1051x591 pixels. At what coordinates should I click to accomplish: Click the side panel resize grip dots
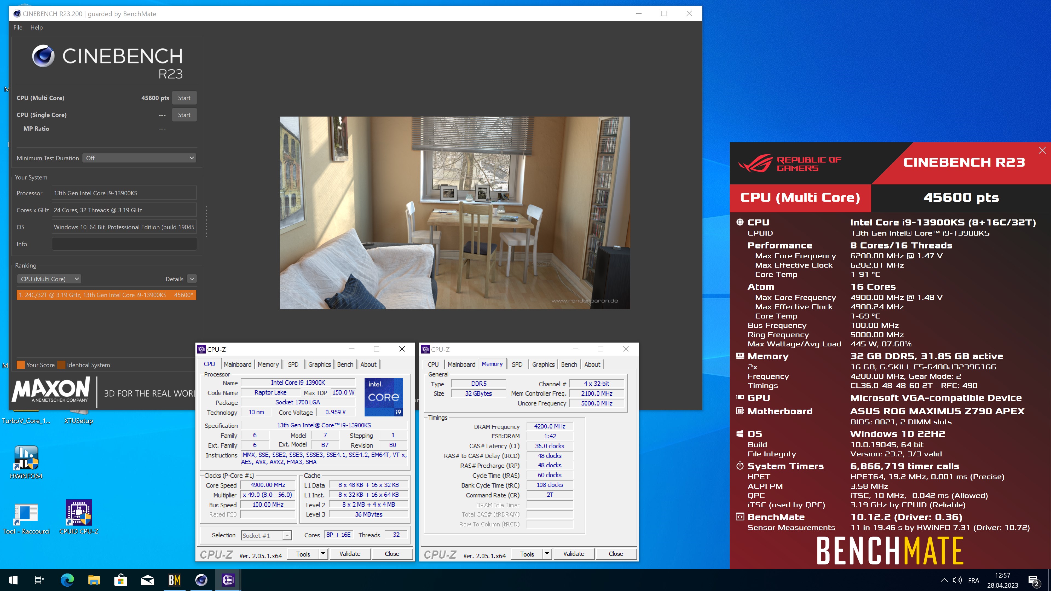[206, 221]
